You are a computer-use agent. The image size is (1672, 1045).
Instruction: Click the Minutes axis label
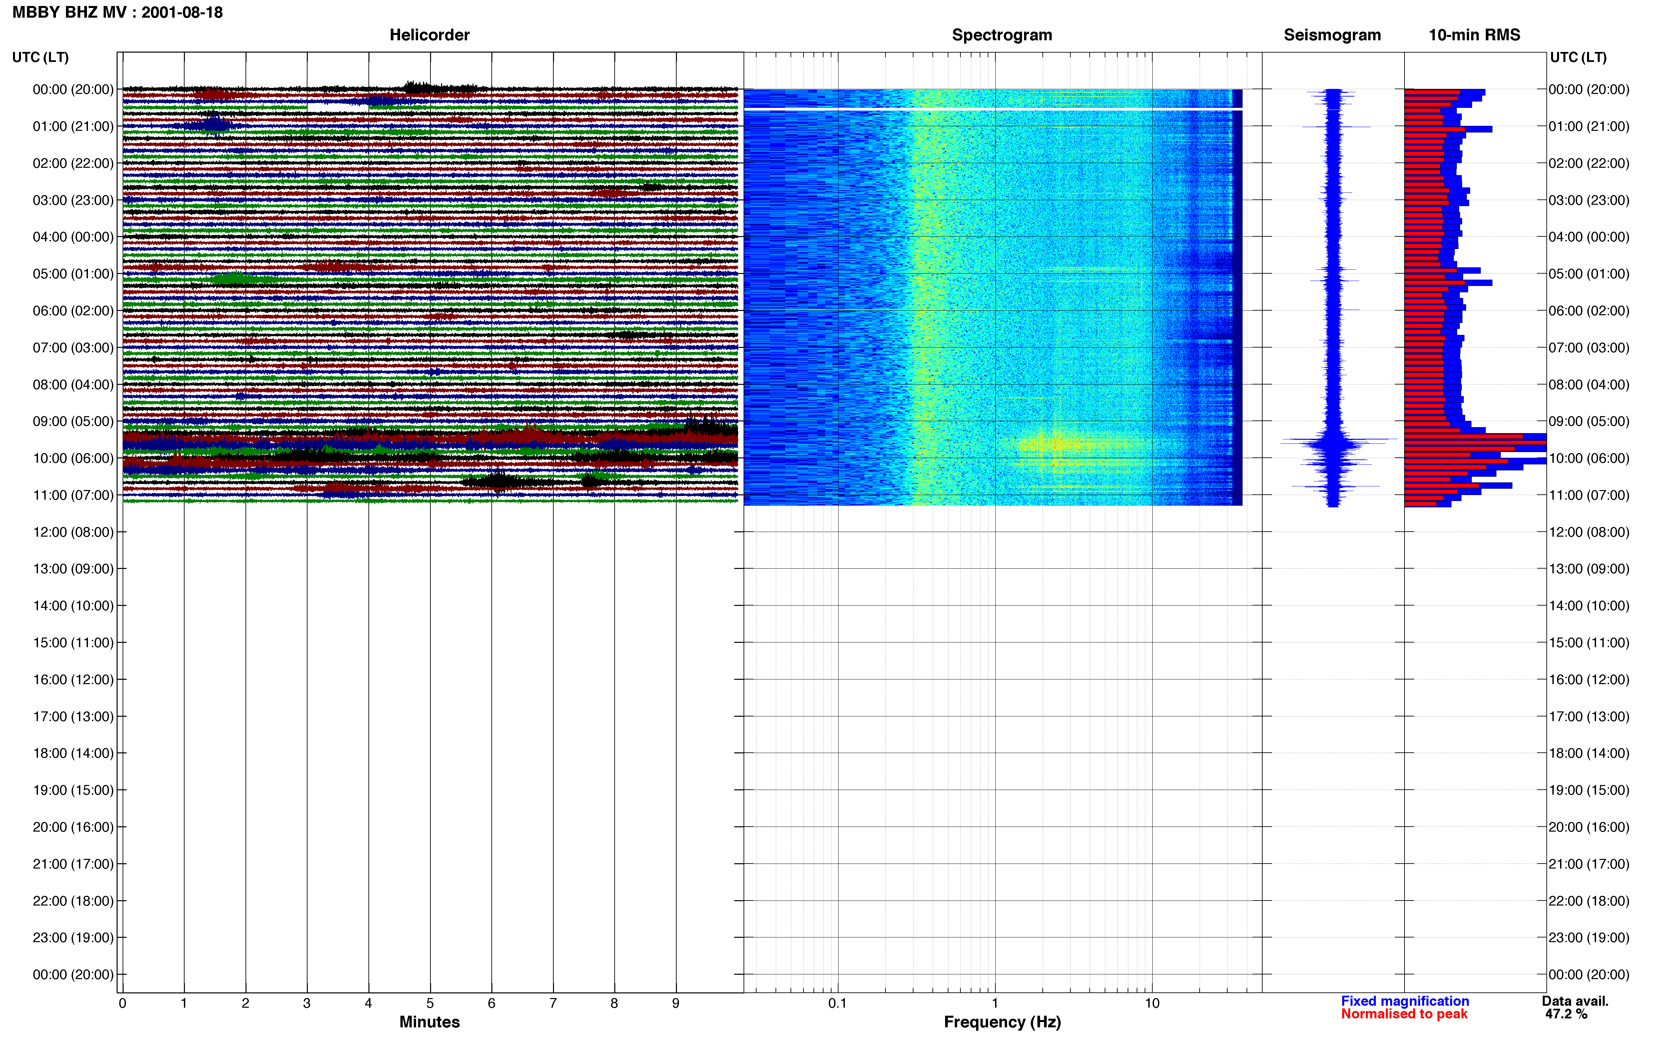coord(429,1022)
